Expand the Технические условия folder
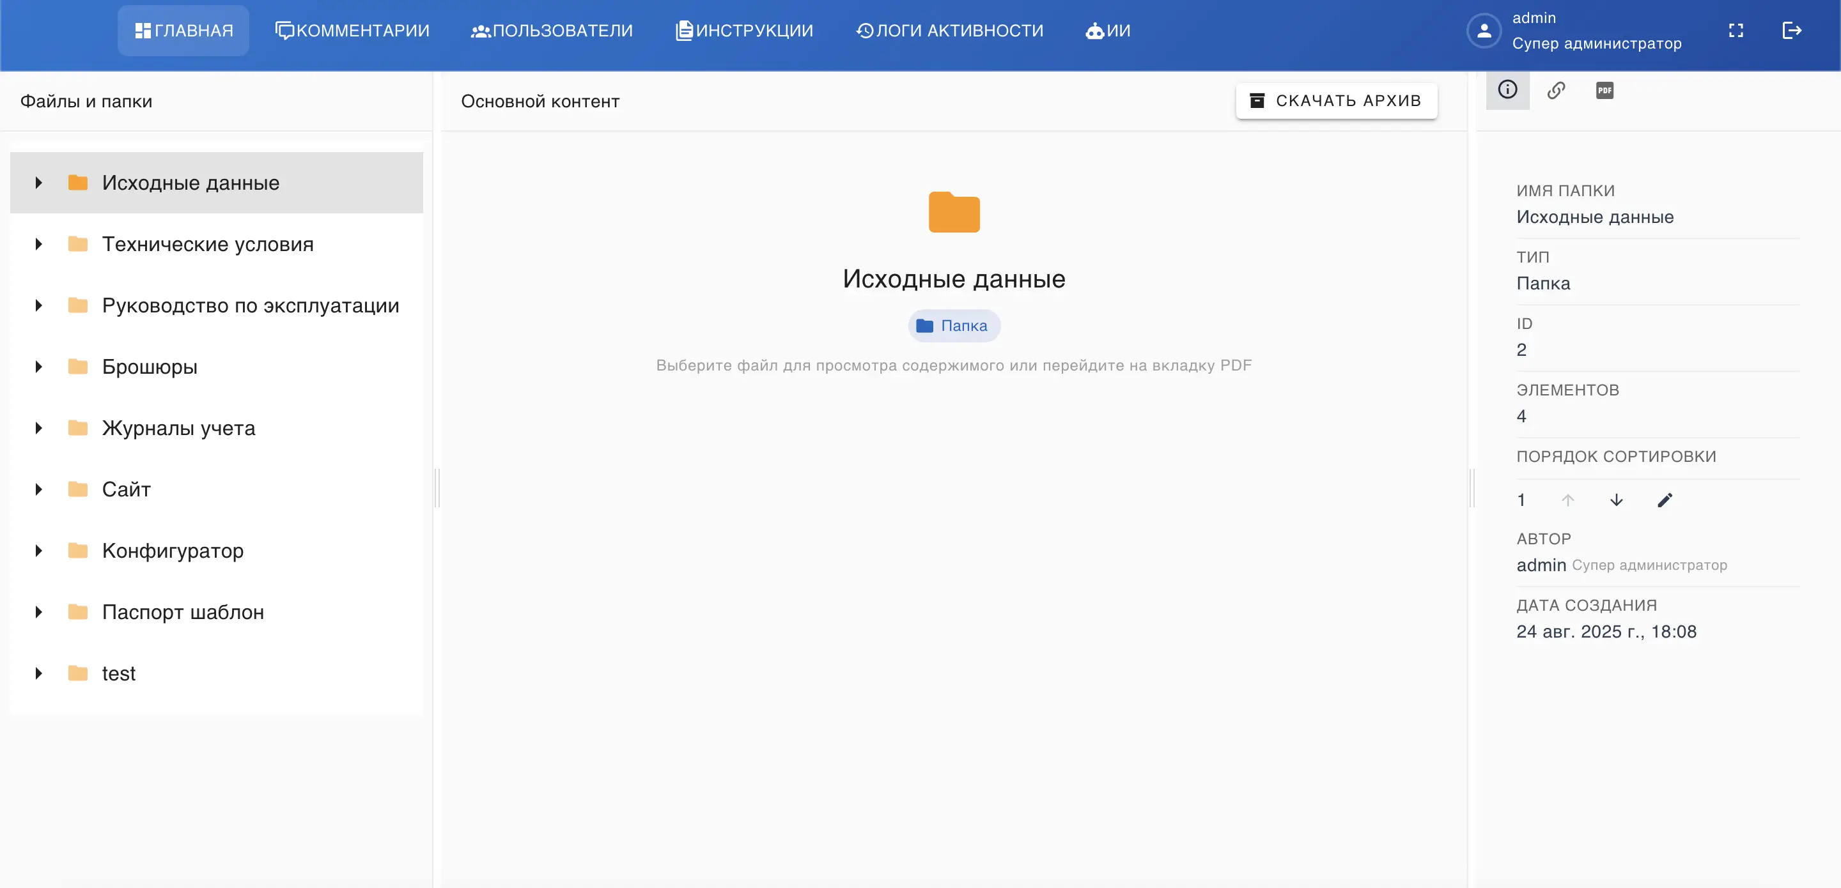This screenshot has width=1841, height=888. tap(38, 243)
